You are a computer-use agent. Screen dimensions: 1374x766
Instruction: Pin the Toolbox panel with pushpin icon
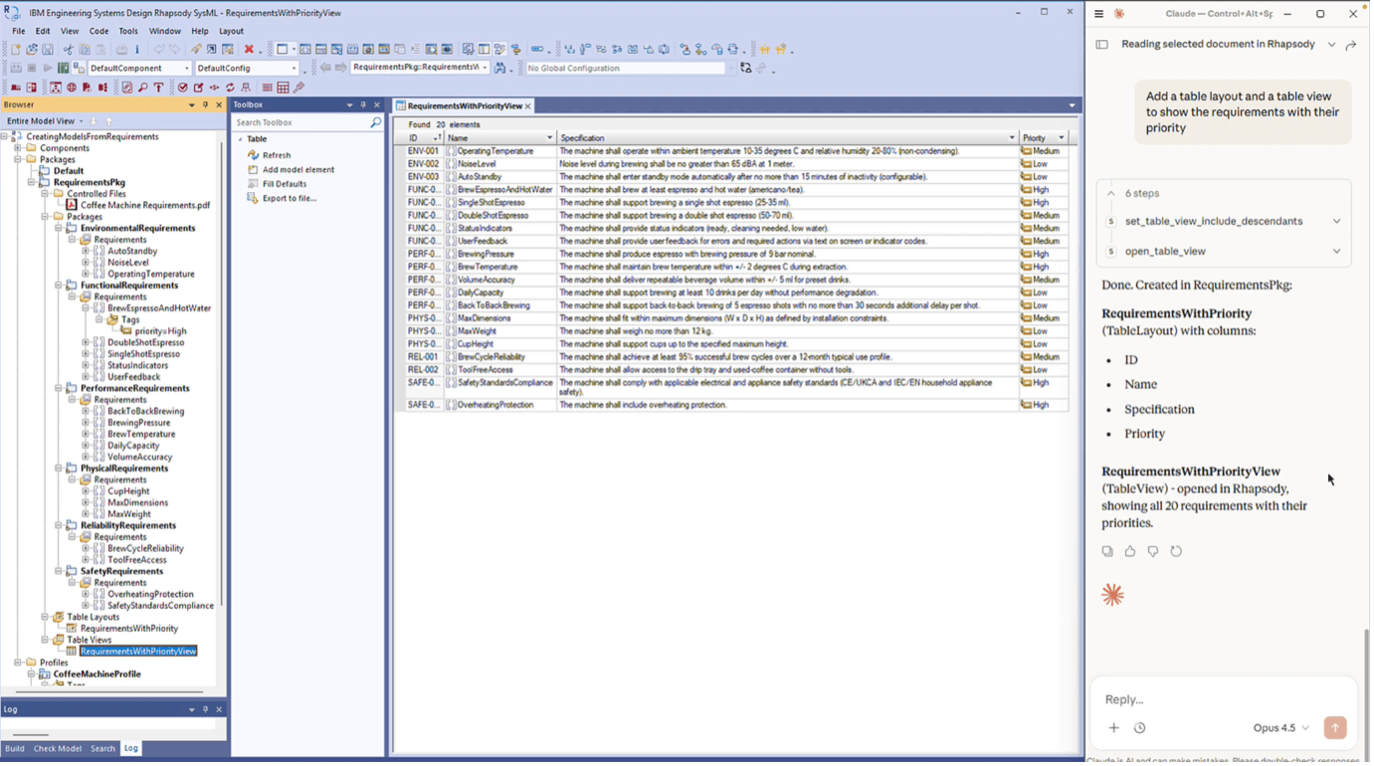[x=363, y=104]
